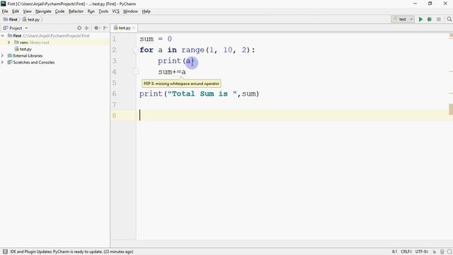453x255 pixels.
Task: Open Search Everywhere magnifier icon
Action: coord(449,19)
